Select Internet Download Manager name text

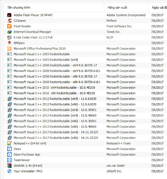pos(32,32)
